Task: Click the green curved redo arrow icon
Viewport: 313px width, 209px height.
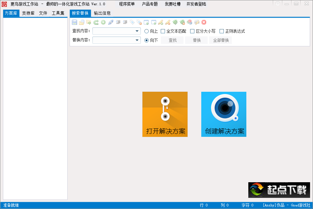Action: 96,22
